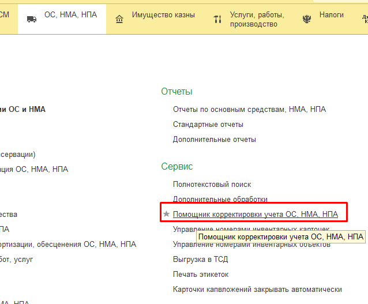Screen dimensions: 368x304
Task: Open Дополнительные отчеты
Action: 214,140
